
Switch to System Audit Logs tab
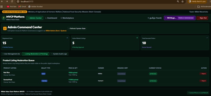59,54
